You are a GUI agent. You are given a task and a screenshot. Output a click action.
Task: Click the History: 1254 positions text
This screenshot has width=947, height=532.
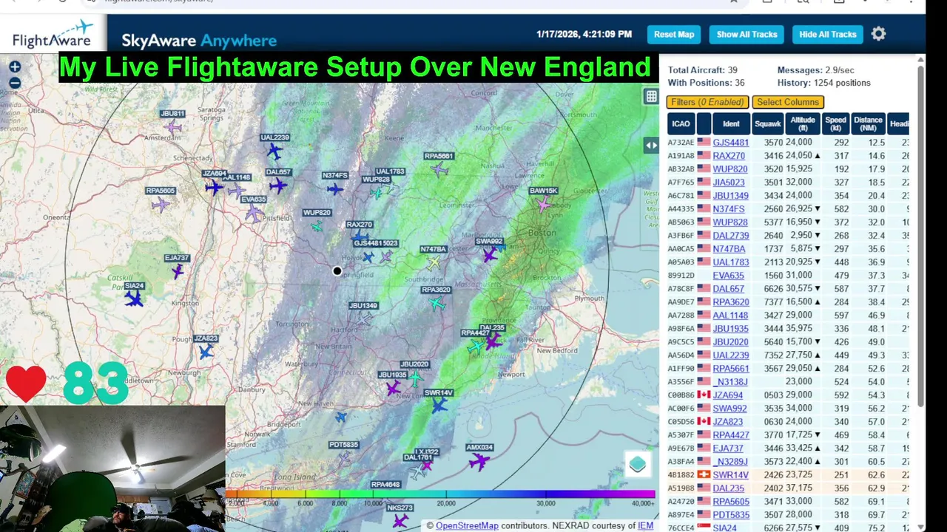pos(823,83)
